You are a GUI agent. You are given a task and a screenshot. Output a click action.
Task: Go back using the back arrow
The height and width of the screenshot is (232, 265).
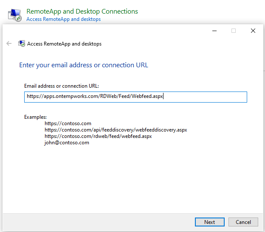pyautogui.click(x=9, y=43)
